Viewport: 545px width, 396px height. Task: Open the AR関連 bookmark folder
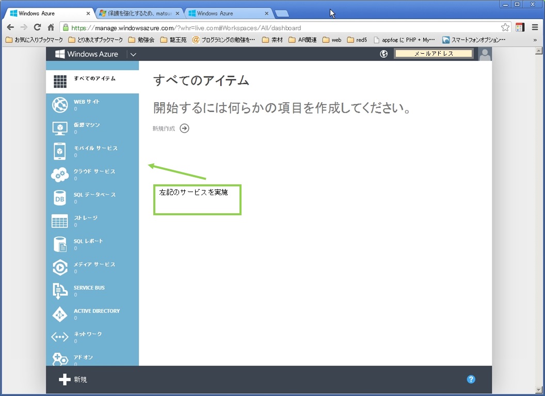click(303, 40)
